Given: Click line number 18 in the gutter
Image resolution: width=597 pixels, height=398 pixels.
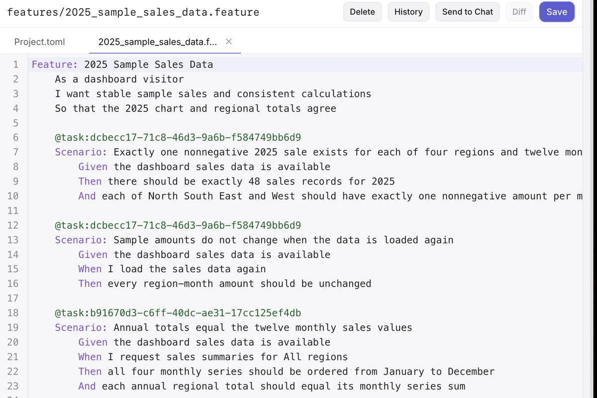Looking at the screenshot, I should point(13,313).
